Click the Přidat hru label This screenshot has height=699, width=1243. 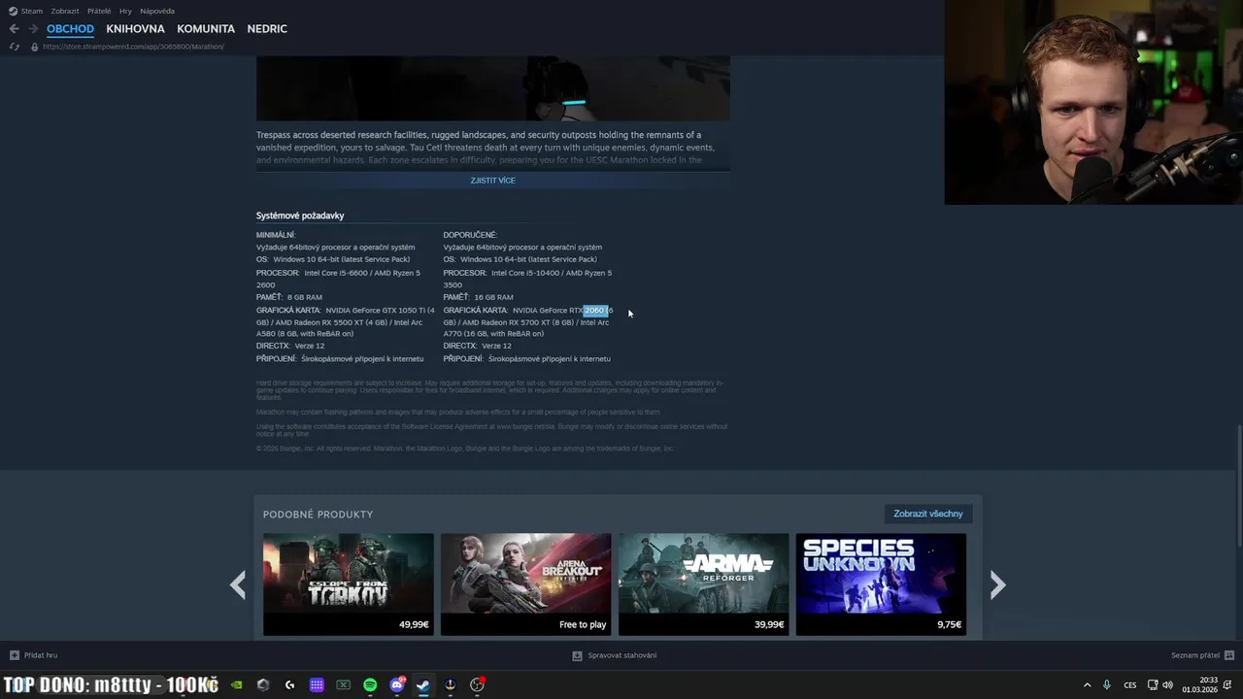pos(41,655)
